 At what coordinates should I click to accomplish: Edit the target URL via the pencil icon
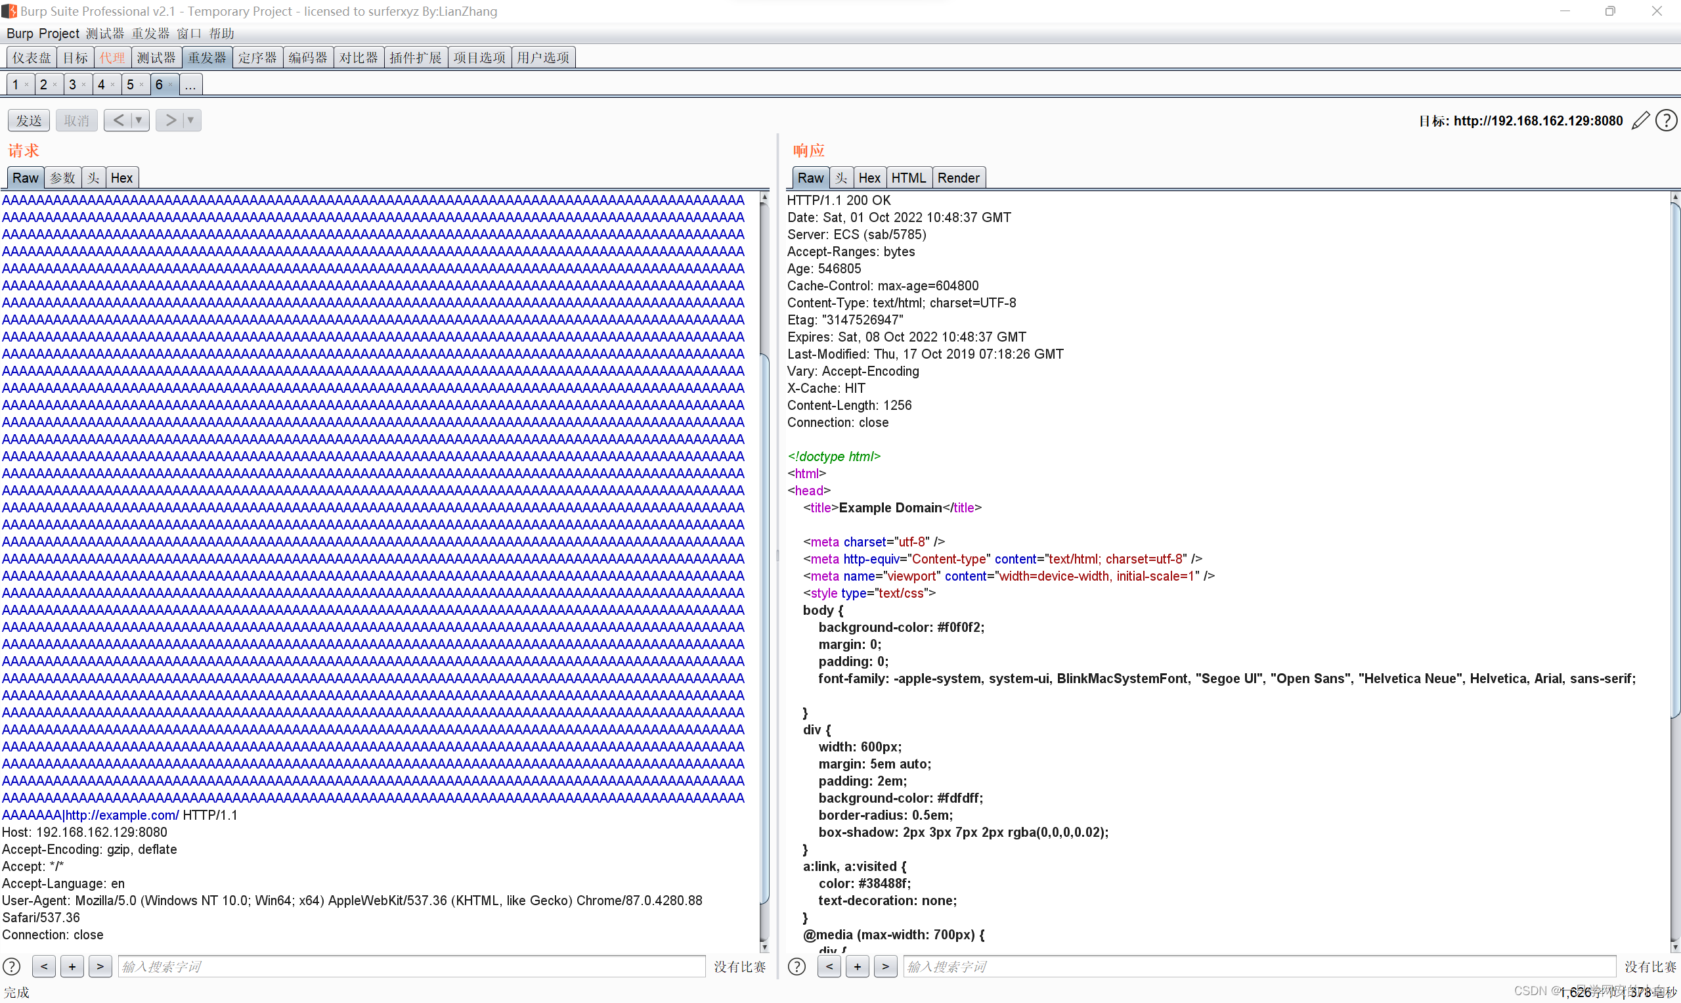[x=1640, y=120]
